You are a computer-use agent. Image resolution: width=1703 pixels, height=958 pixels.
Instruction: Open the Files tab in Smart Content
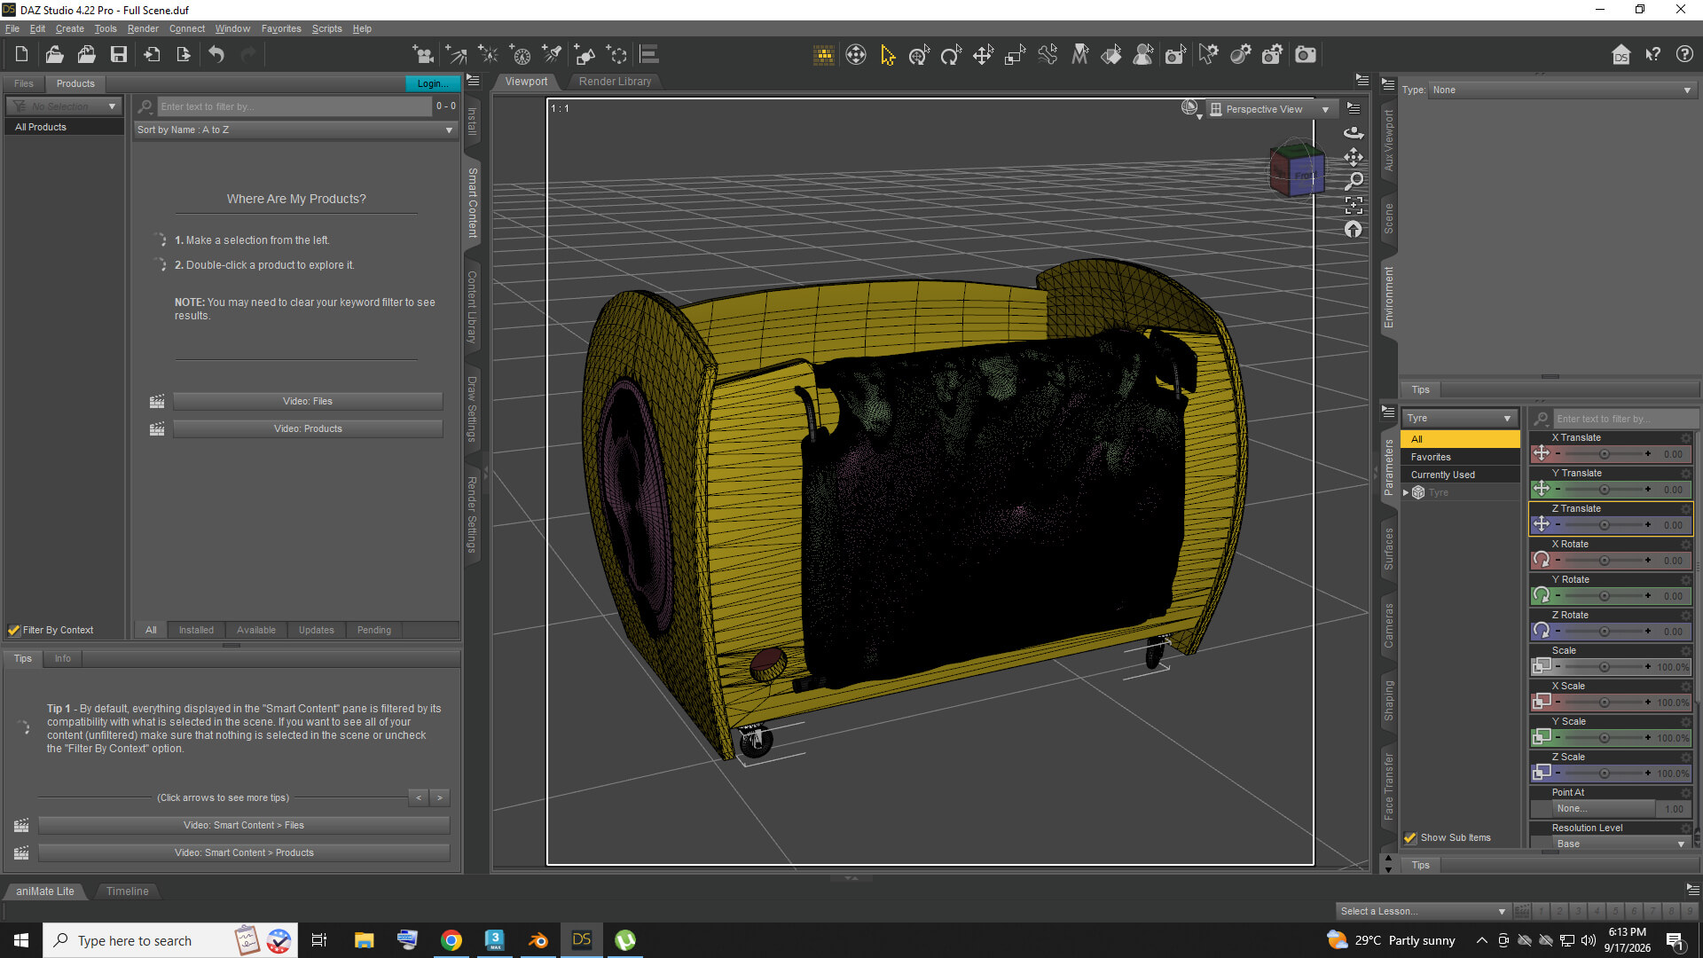[x=24, y=83]
